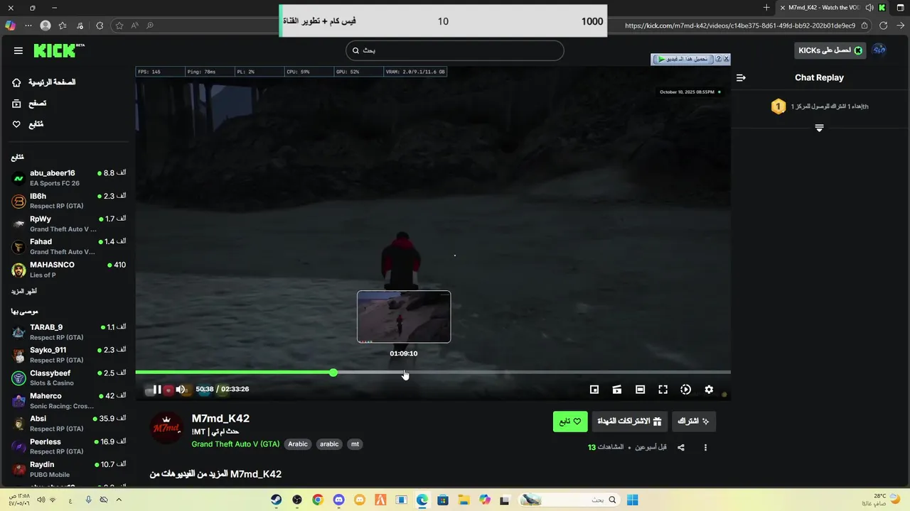Open الصفحة الرئيسية home page
This screenshot has width=910, height=511.
tap(43, 82)
